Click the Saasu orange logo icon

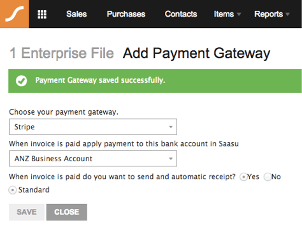[14, 14]
